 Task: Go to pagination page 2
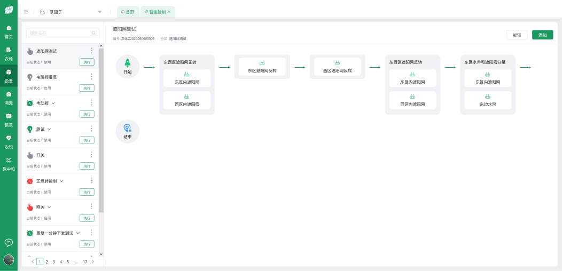click(x=46, y=262)
